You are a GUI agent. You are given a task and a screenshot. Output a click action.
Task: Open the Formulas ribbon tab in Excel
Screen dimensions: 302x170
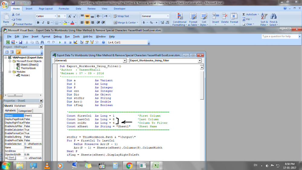click(x=64, y=9)
